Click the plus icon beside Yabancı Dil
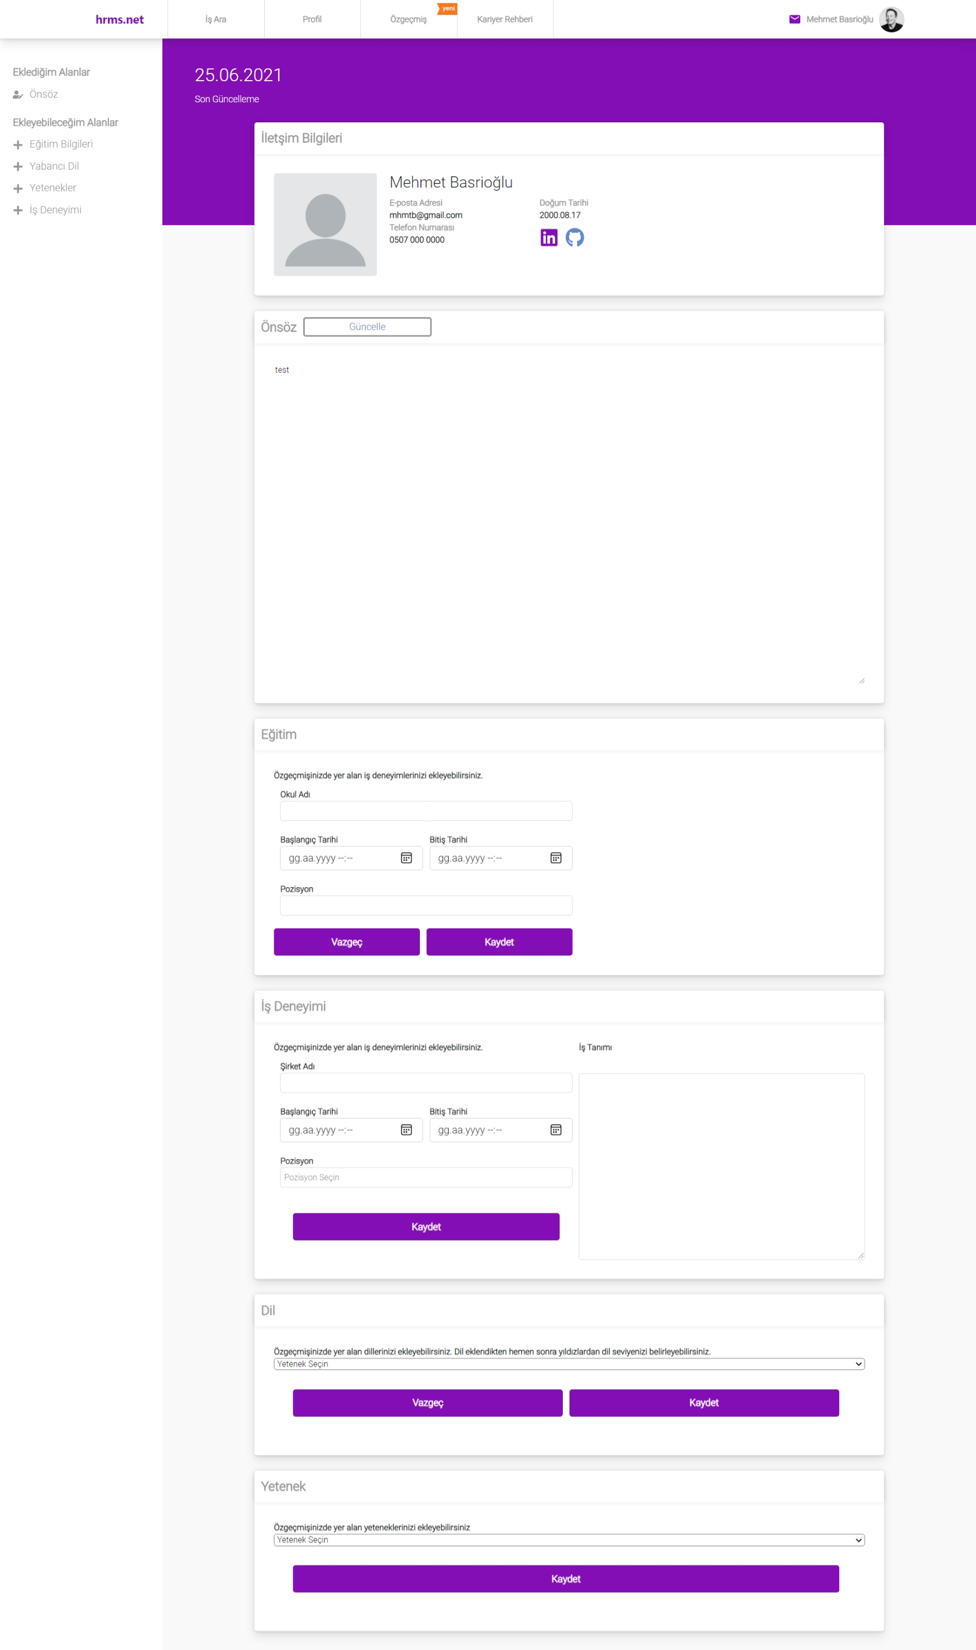The image size is (976, 1650). click(18, 166)
